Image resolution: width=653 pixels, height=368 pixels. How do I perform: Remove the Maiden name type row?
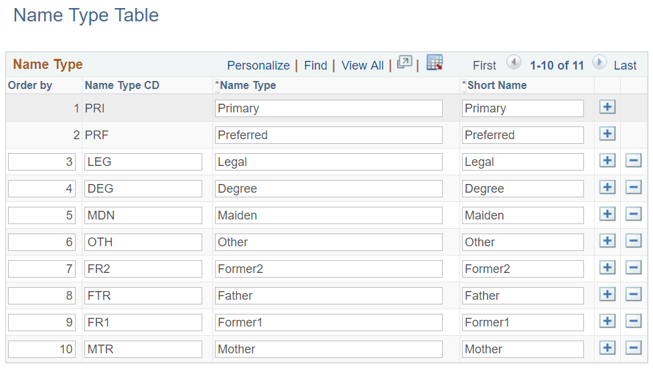[634, 214]
